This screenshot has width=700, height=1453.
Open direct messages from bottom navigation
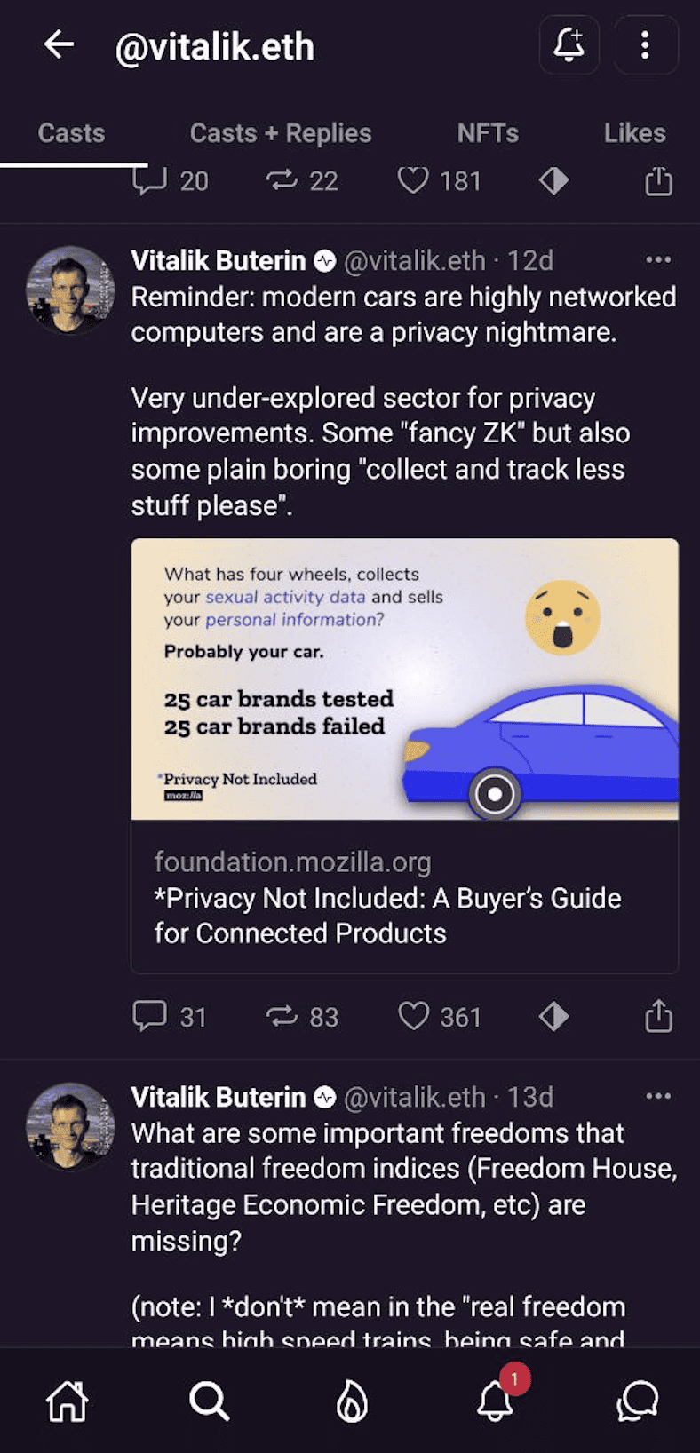tap(638, 1401)
